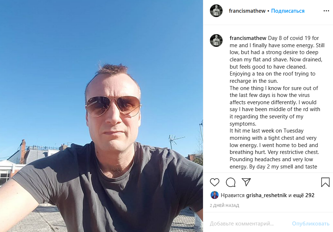Open the post timestamp 2 ДНЕЙ НАЗАД
Viewport: 333px width, 232px height.
point(224,205)
